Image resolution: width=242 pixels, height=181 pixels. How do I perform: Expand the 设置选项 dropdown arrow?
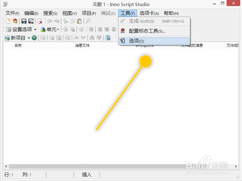pyautogui.click(x=35, y=29)
